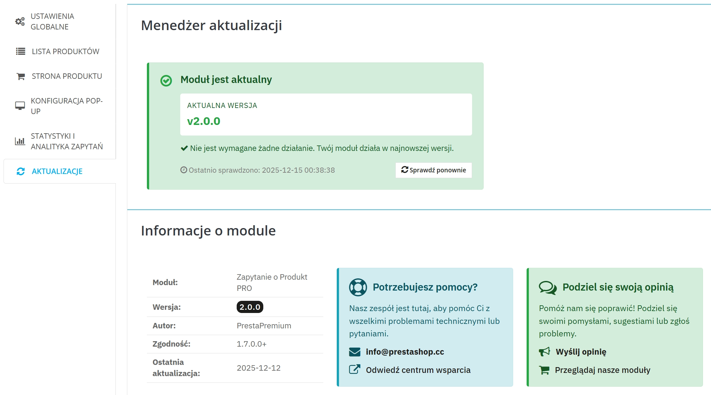
Task: Click Przeglądaj nasze moduły
Action: 602,370
